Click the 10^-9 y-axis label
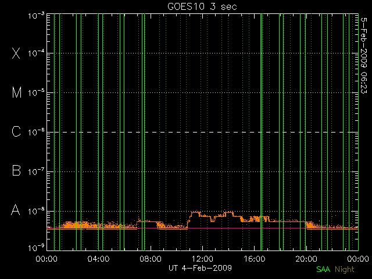The width and height of the screenshot is (372, 279). 36,248
